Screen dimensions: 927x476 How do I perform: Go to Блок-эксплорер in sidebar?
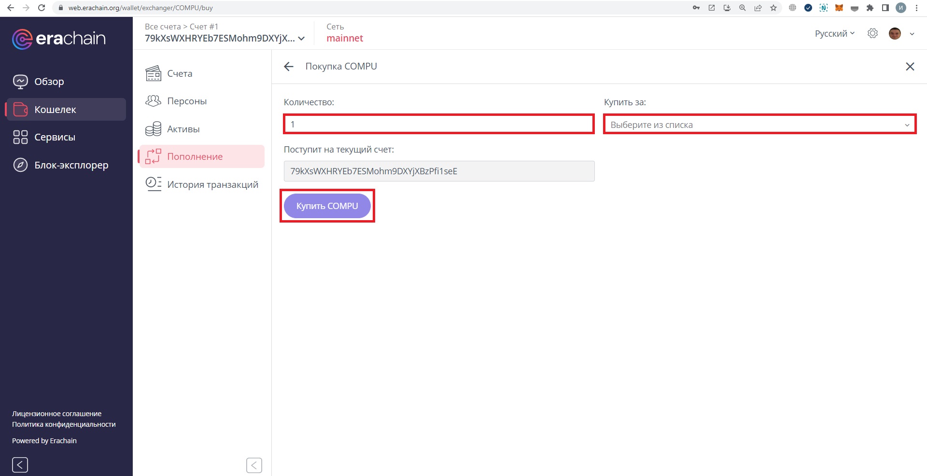(71, 165)
